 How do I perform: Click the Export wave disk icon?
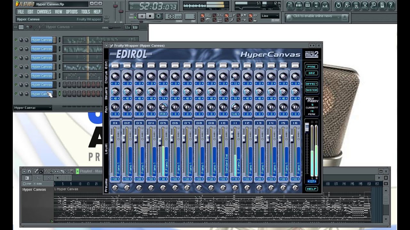click(x=356, y=5)
